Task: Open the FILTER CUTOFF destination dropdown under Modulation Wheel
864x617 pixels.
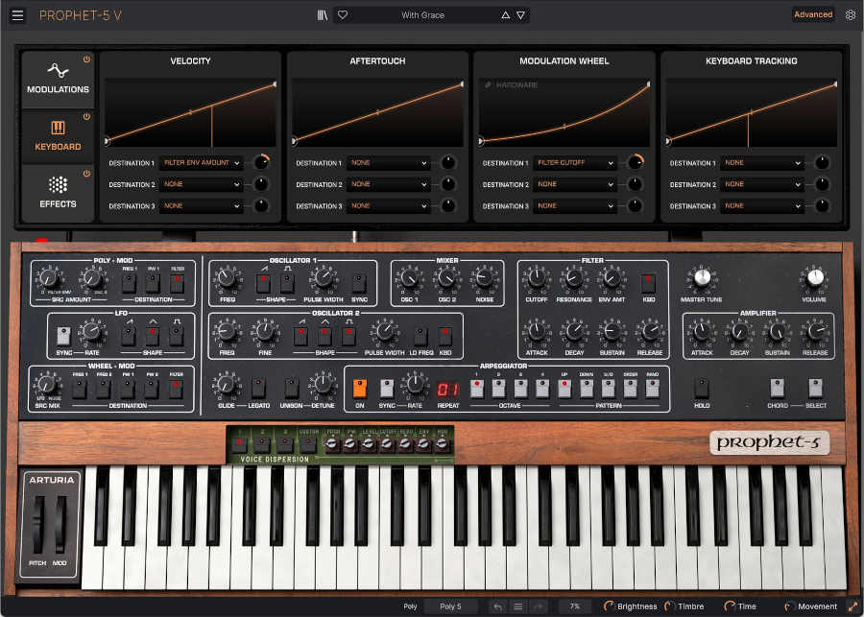Action: coord(576,163)
